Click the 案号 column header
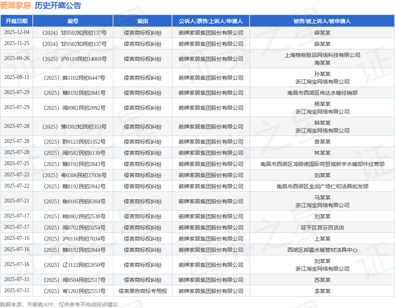 pos(73,21)
